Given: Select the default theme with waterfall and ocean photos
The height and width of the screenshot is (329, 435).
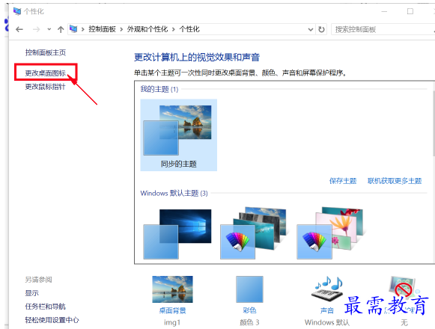Looking at the screenshot, I should pyautogui.click(x=254, y=233).
